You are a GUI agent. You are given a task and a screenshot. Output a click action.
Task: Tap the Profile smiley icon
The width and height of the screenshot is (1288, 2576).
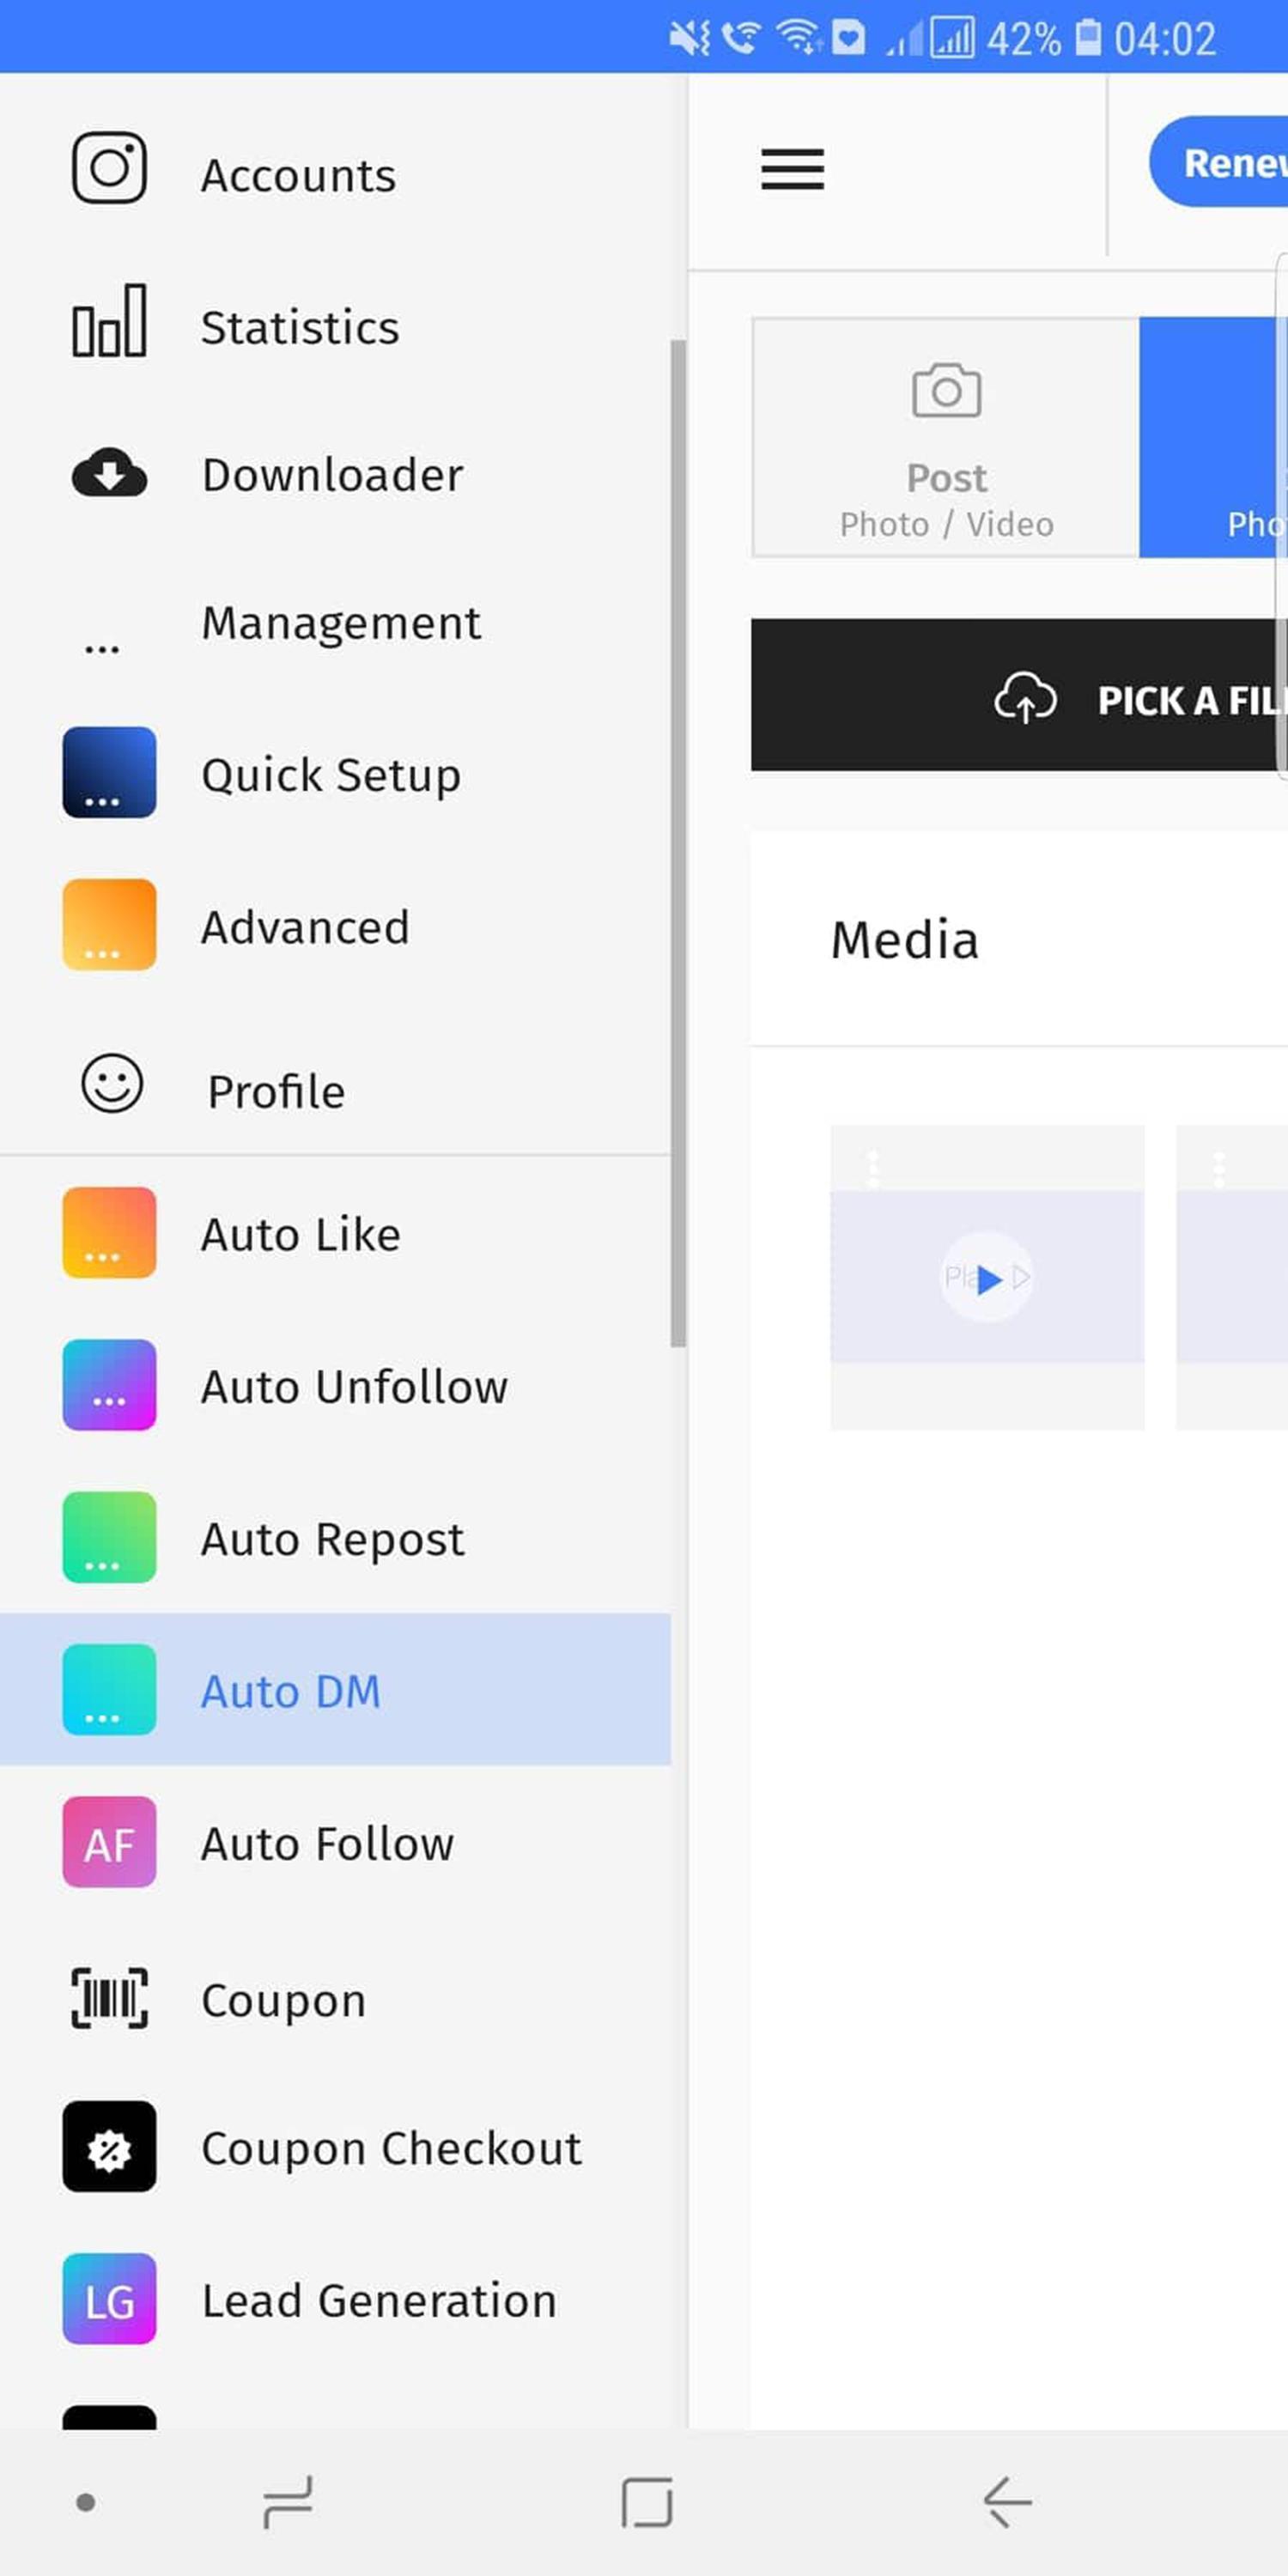tap(112, 1083)
